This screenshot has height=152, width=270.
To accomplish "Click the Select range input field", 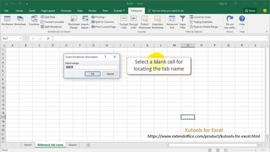I will 92,67.
